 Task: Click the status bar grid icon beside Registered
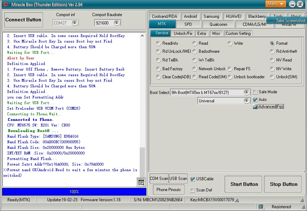click(261, 206)
